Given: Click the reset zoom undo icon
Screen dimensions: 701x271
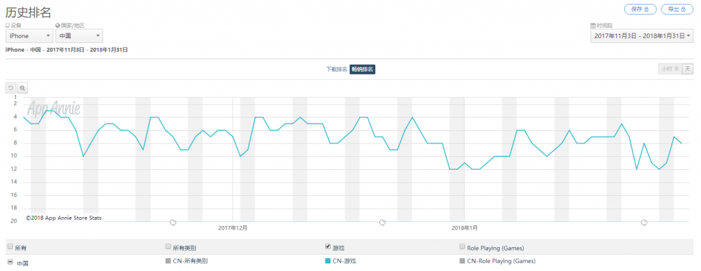Looking at the screenshot, I should point(11,88).
